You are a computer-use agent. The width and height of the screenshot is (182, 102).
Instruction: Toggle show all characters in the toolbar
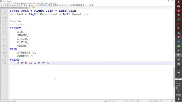click(47, 5)
